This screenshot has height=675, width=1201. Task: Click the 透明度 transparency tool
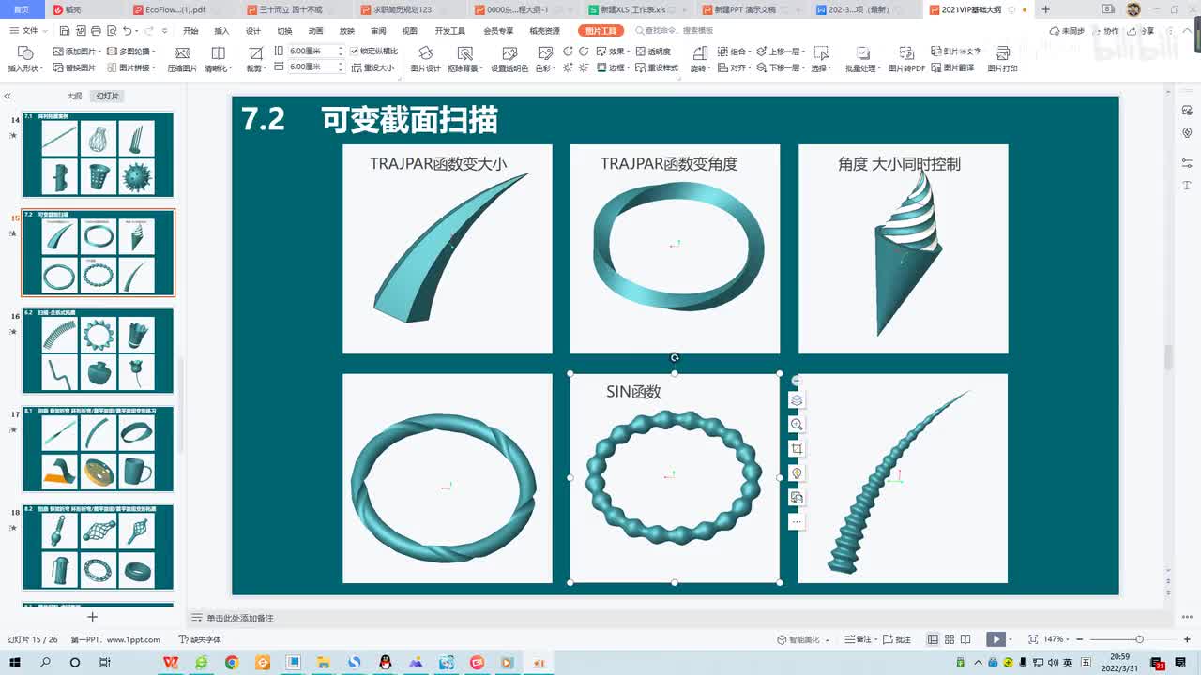(653, 52)
